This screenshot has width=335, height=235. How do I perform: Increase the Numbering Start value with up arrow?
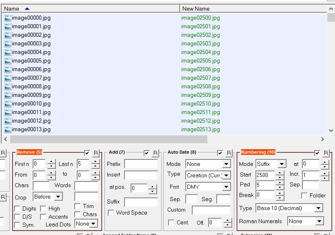(280, 172)
